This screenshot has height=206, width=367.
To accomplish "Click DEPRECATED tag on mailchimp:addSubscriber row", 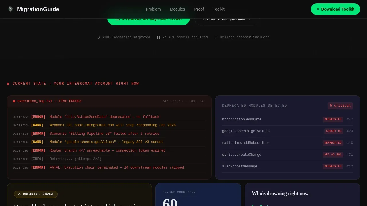I will pyautogui.click(x=333, y=143).
